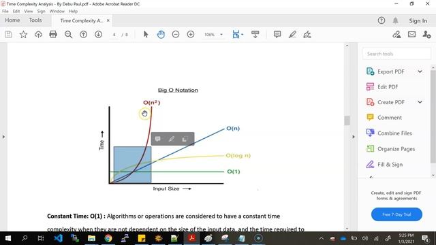
Task: Expand the fit page options arrow
Action: coord(243,35)
